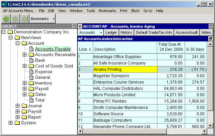Viewport: 215px width, 136px height.
Task: Click the forward-to-end arrow toolbar icon
Action: pyautogui.click(x=25, y=19)
